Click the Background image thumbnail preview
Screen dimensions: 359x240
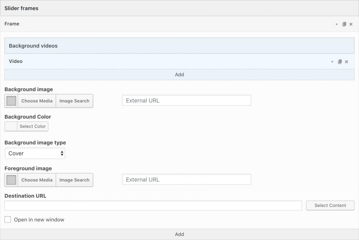11,101
